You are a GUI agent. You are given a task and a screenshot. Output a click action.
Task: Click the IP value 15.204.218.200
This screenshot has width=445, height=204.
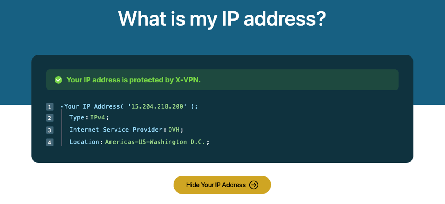coord(157,106)
